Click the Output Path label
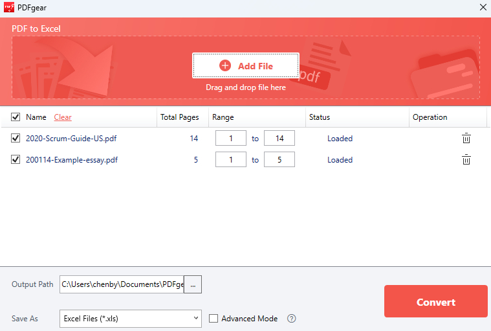 point(32,284)
